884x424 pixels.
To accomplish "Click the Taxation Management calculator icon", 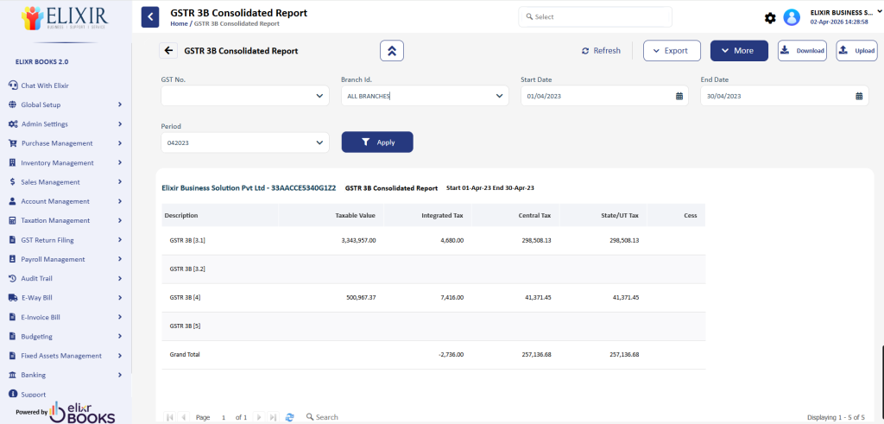I will [x=12, y=220].
